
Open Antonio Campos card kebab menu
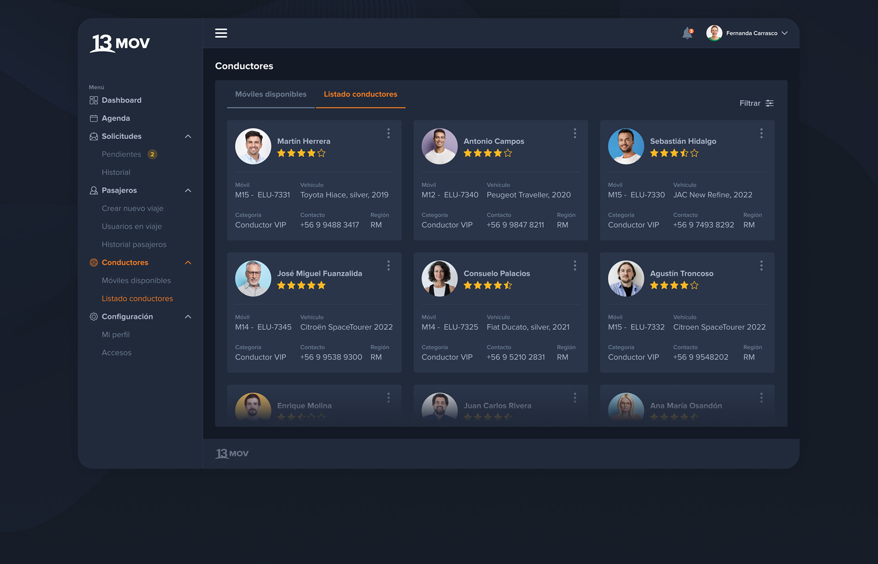coord(575,133)
